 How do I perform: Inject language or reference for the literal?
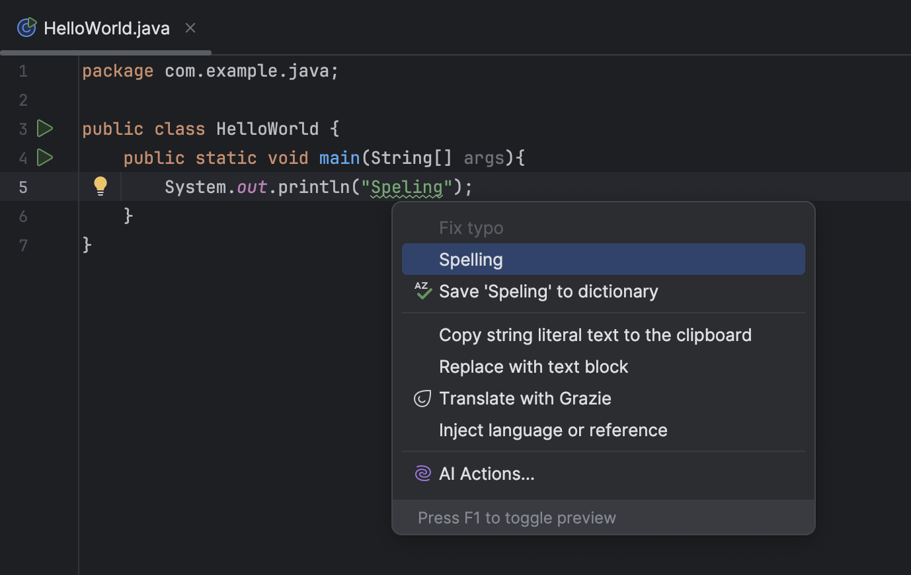click(x=553, y=430)
